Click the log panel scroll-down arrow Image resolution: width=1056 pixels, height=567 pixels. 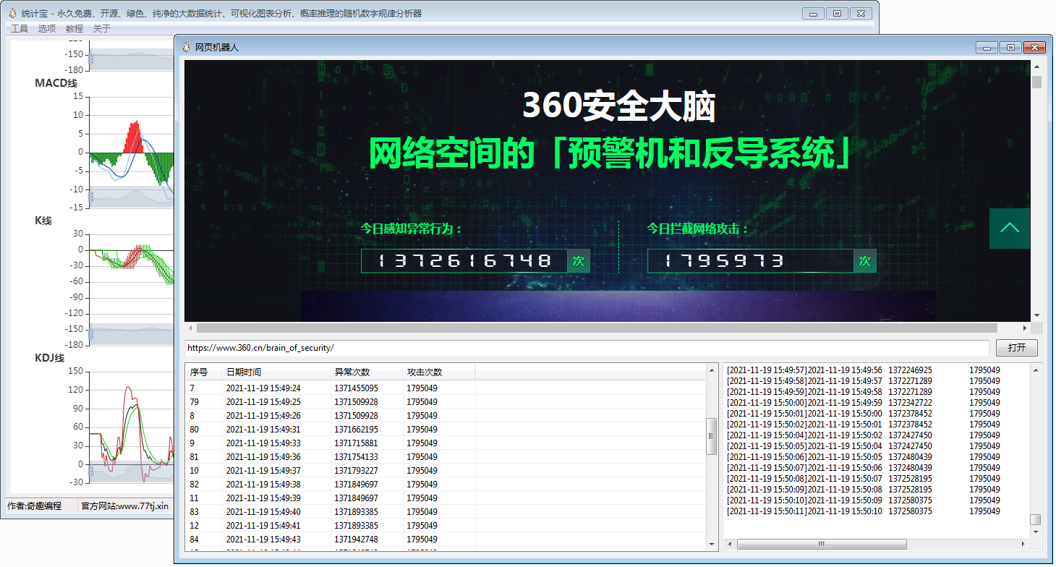[1036, 532]
